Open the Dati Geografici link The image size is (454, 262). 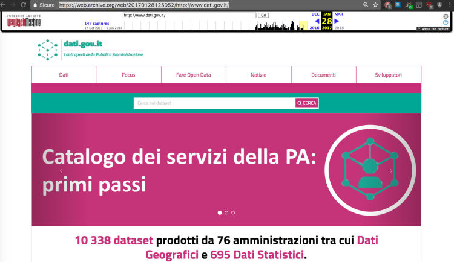tap(262, 248)
